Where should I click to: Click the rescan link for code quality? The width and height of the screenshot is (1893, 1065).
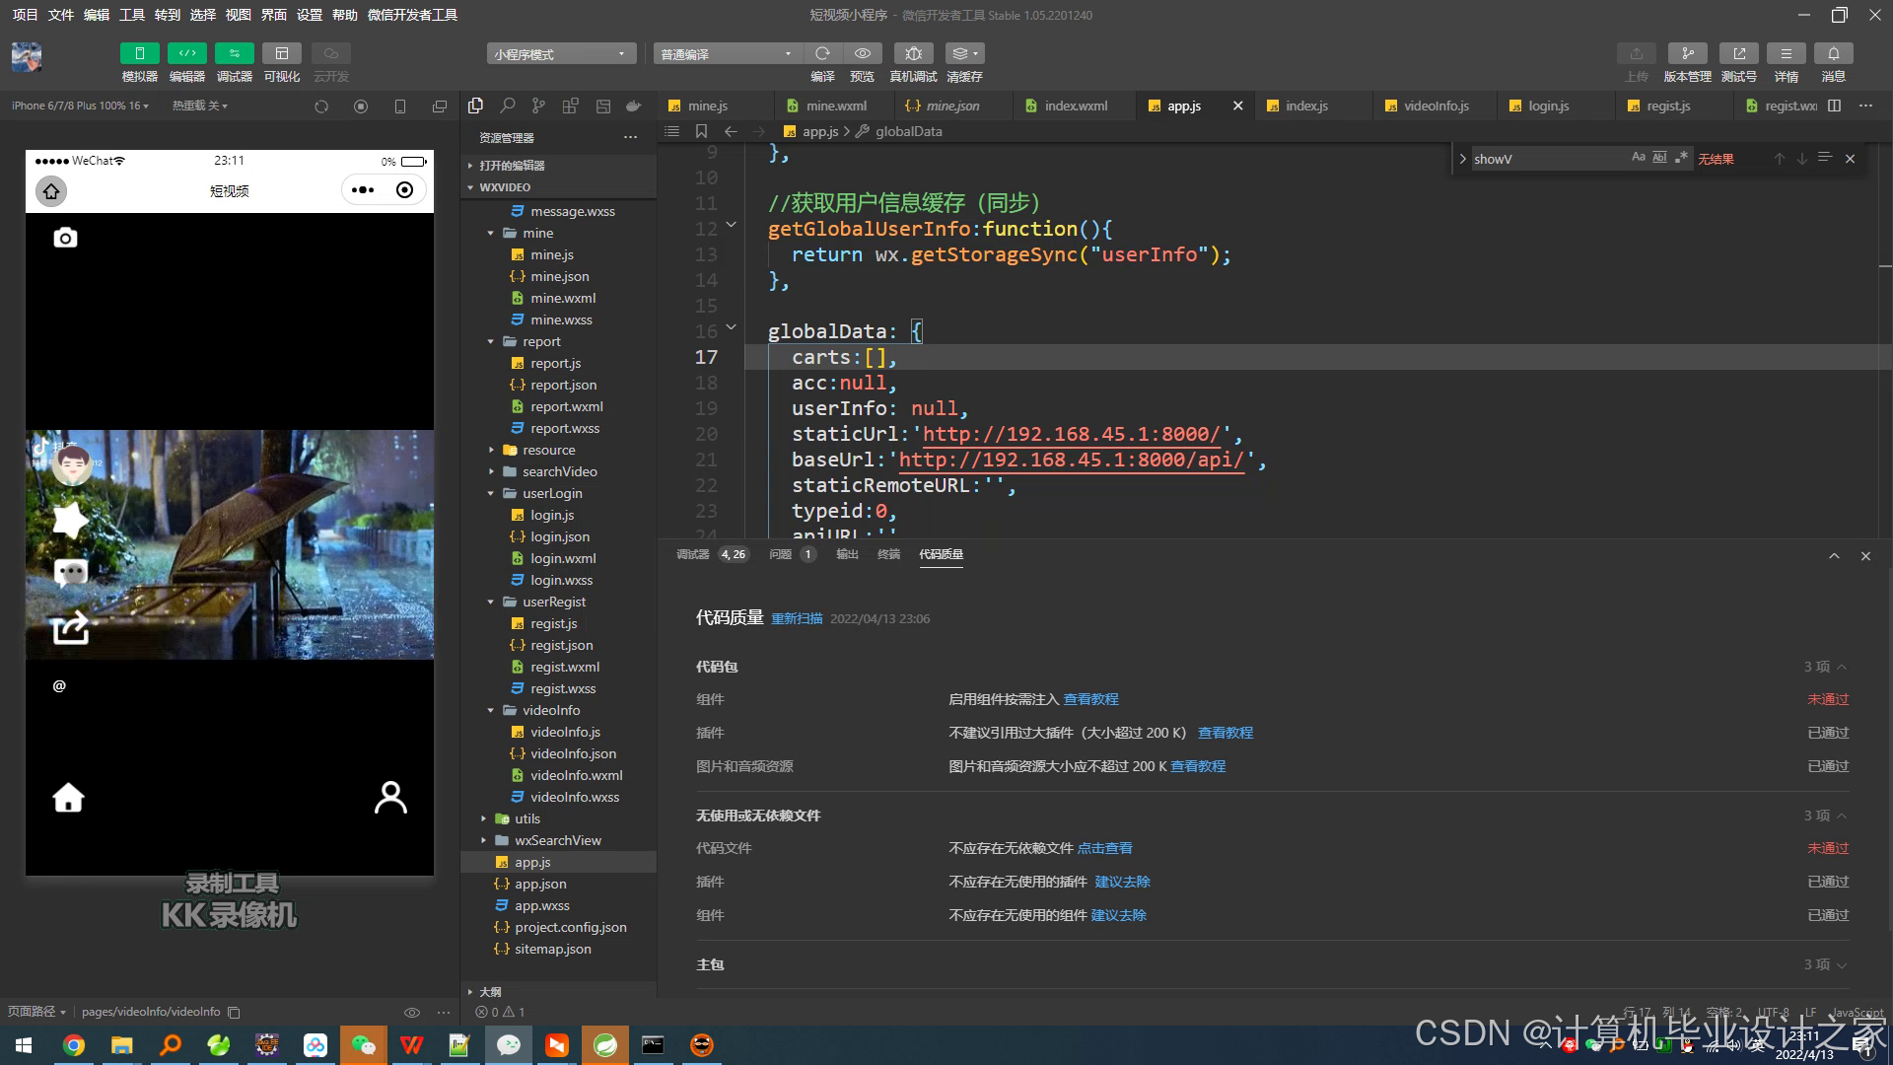pyautogui.click(x=796, y=618)
